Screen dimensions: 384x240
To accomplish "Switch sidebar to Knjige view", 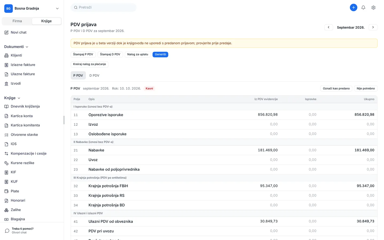I will tap(46, 21).
